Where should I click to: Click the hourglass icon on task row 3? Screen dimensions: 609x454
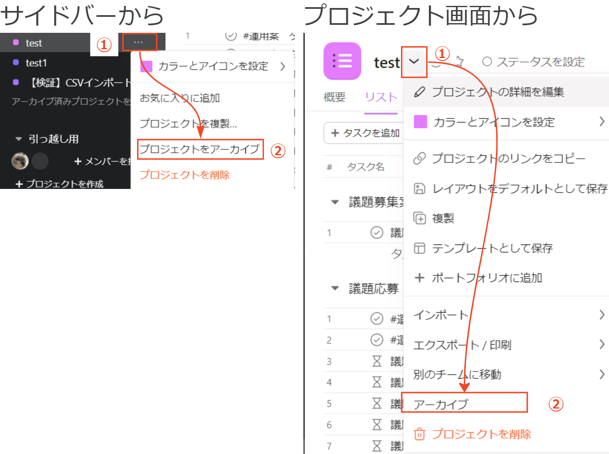click(377, 361)
